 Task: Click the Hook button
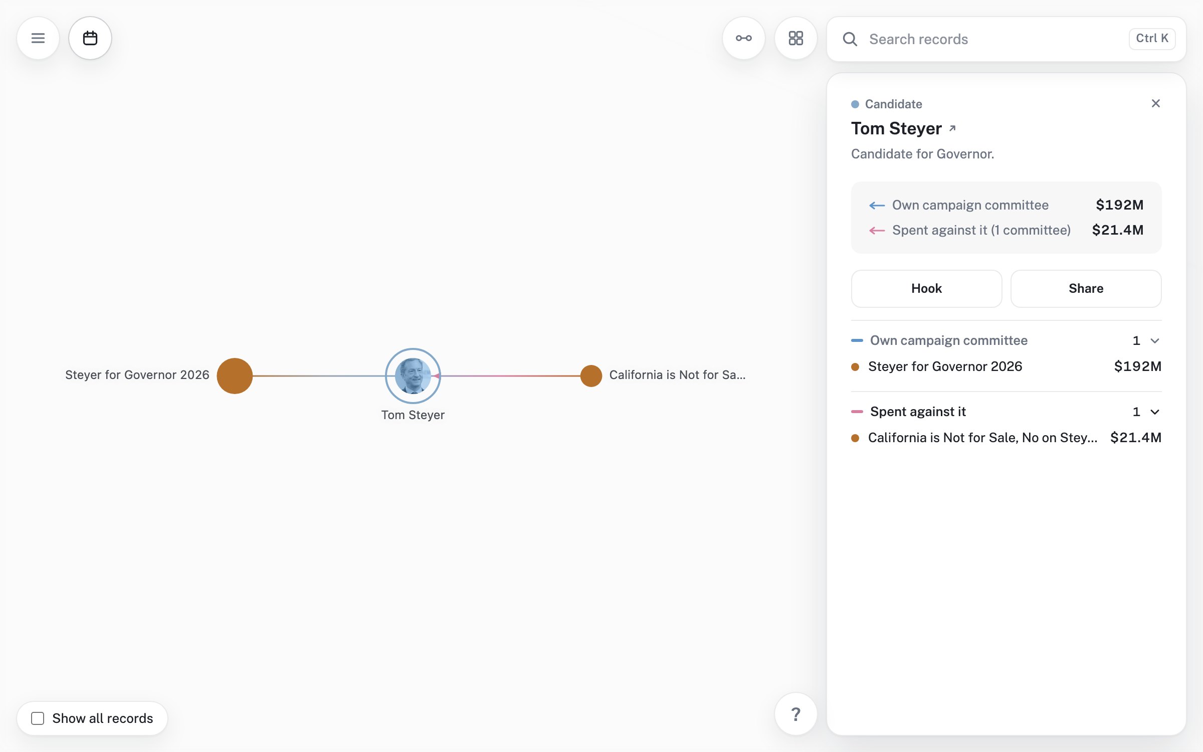click(926, 288)
